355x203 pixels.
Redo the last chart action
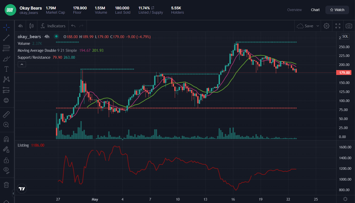click(81, 26)
